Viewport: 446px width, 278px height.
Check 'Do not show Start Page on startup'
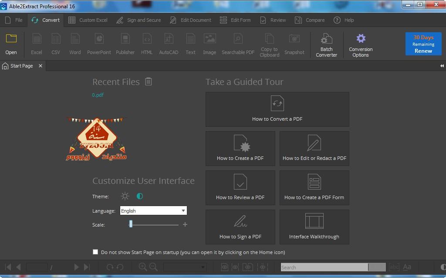[95, 252]
